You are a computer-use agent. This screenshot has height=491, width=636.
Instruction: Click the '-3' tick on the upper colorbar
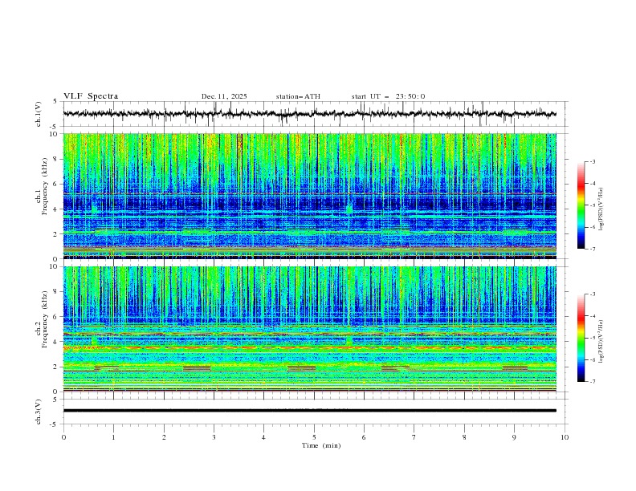click(592, 161)
